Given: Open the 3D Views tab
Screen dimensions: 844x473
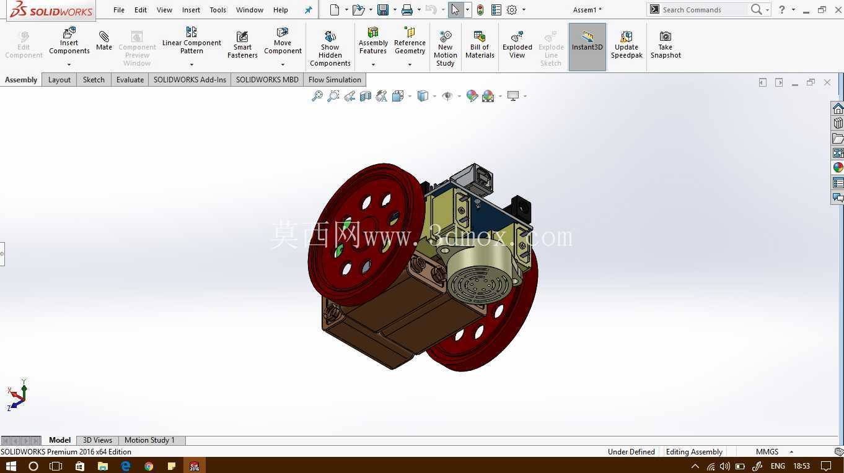Looking at the screenshot, I should click(x=97, y=440).
